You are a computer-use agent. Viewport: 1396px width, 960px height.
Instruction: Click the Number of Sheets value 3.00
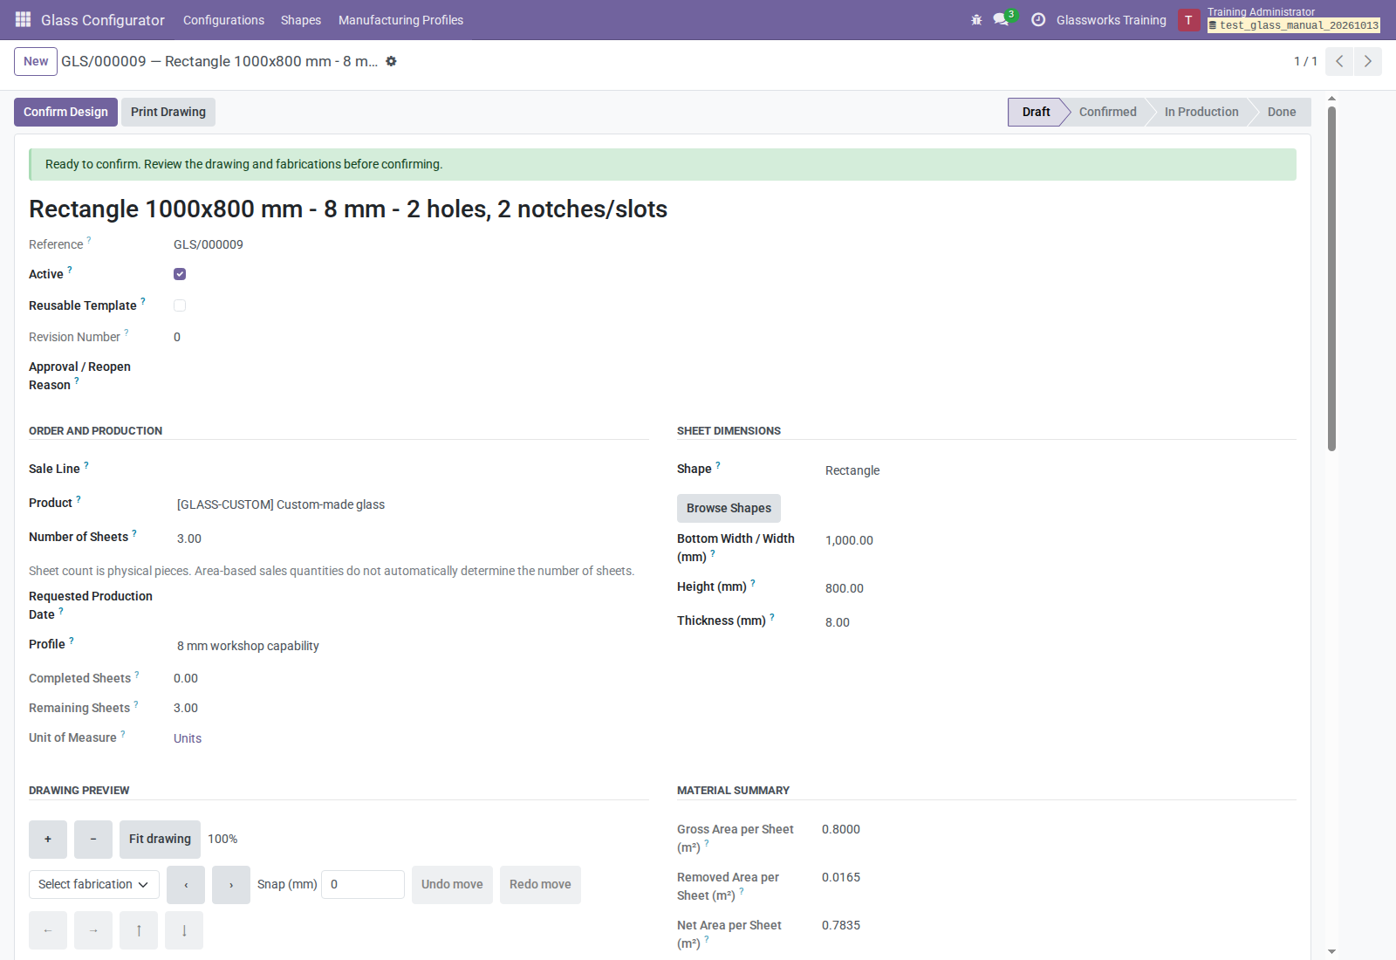(x=189, y=538)
